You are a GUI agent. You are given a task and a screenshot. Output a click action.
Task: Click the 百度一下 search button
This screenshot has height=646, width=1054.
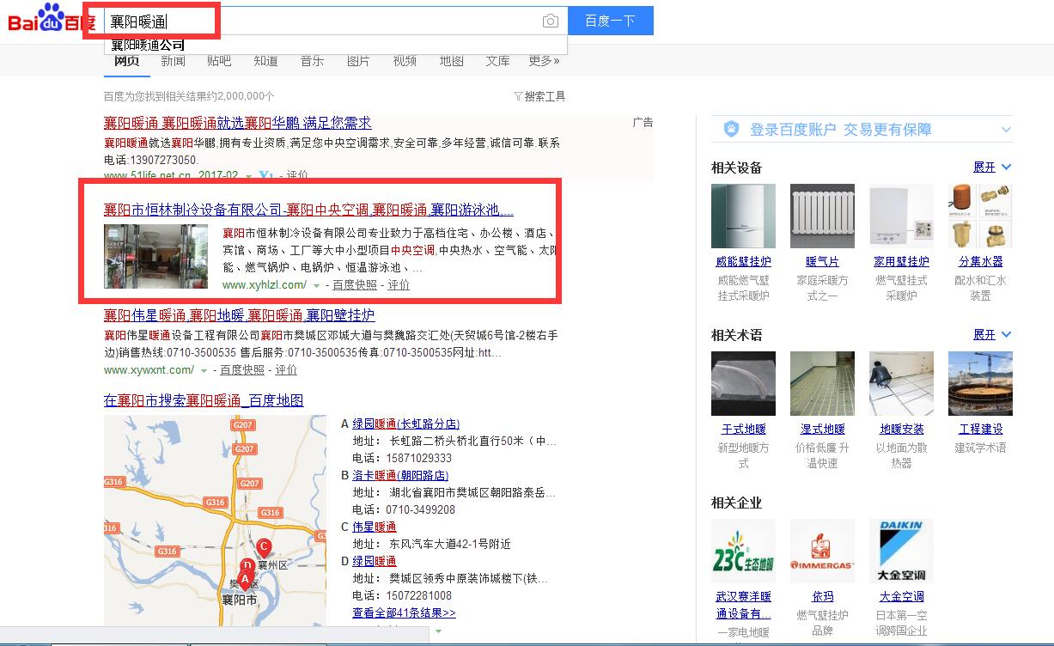click(610, 21)
